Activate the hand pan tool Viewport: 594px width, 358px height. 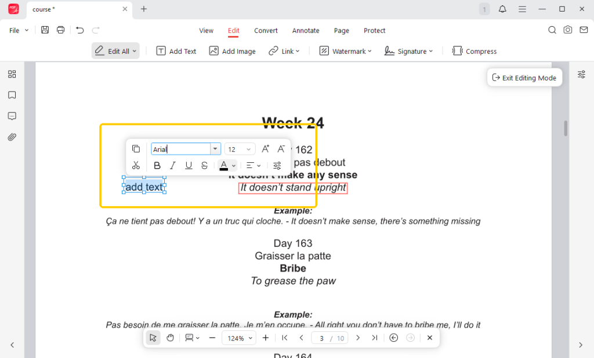click(170, 338)
